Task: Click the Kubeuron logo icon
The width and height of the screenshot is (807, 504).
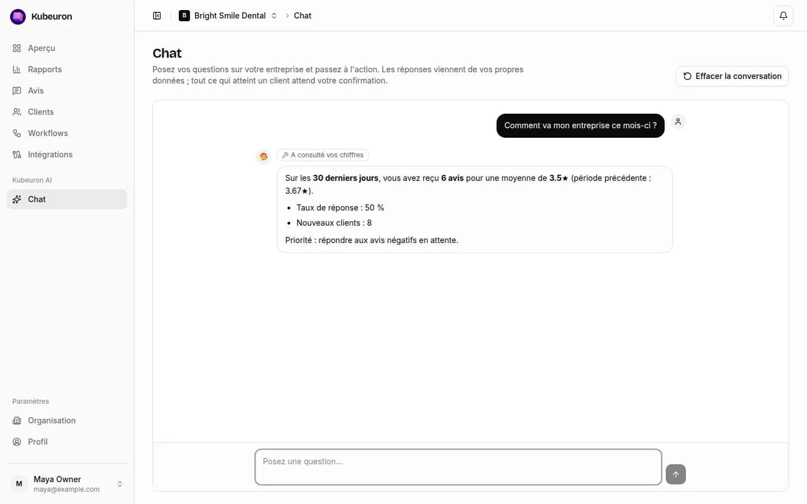Action: pos(18,17)
